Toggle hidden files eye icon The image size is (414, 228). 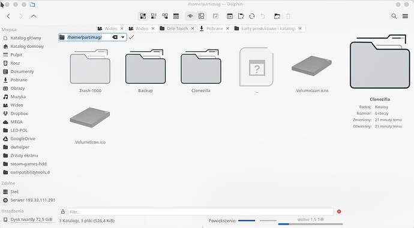190,16
